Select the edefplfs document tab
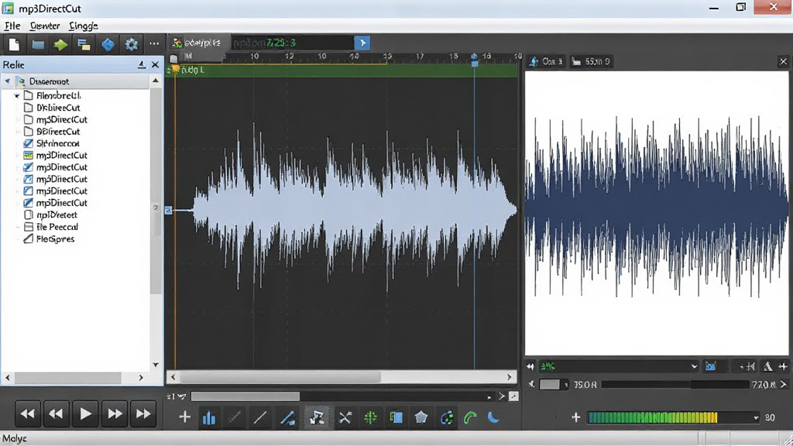Viewport: 793px width, 446px height. point(196,43)
